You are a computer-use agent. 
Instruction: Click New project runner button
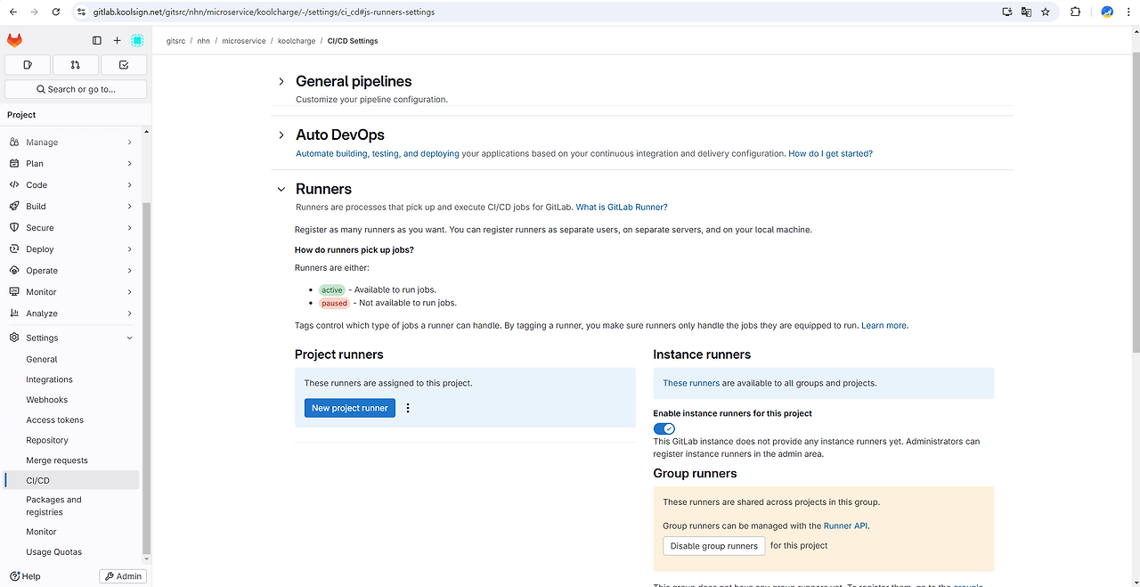pos(350,408)
